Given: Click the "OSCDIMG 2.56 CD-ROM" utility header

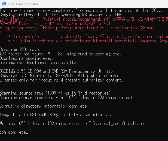Looking at the screenshot, I should tap(56, 71).
